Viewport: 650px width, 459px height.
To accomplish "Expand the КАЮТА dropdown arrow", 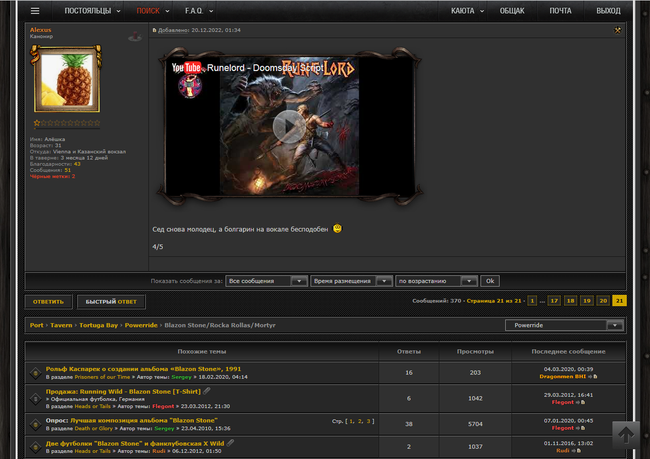I will (482, 11).
